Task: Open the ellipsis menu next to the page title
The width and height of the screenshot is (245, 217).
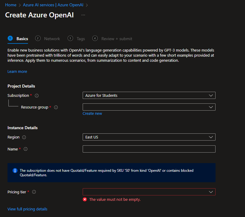Action: (x=83, y=15)
